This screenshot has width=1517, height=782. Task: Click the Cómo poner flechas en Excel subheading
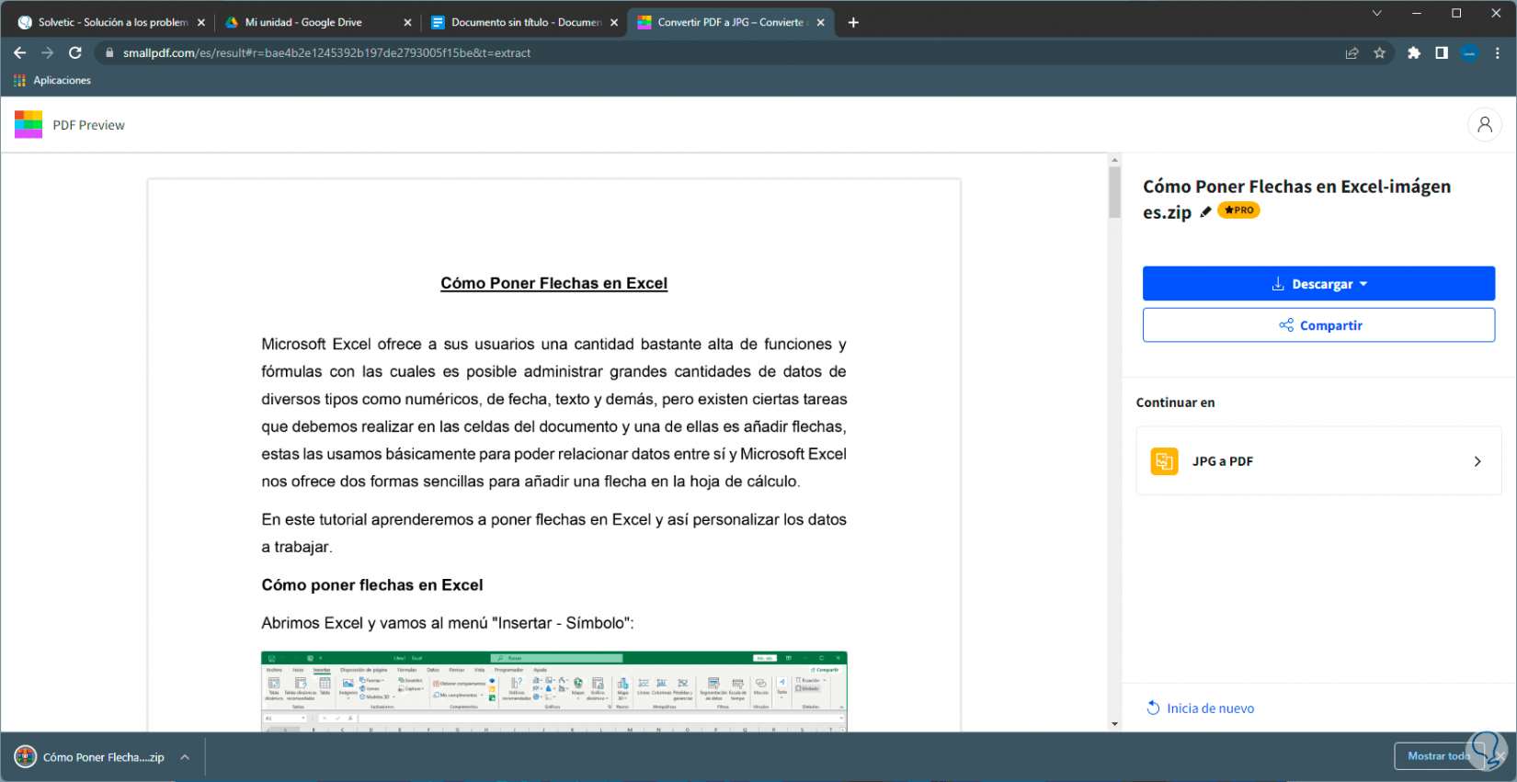[x=372, y=585]
